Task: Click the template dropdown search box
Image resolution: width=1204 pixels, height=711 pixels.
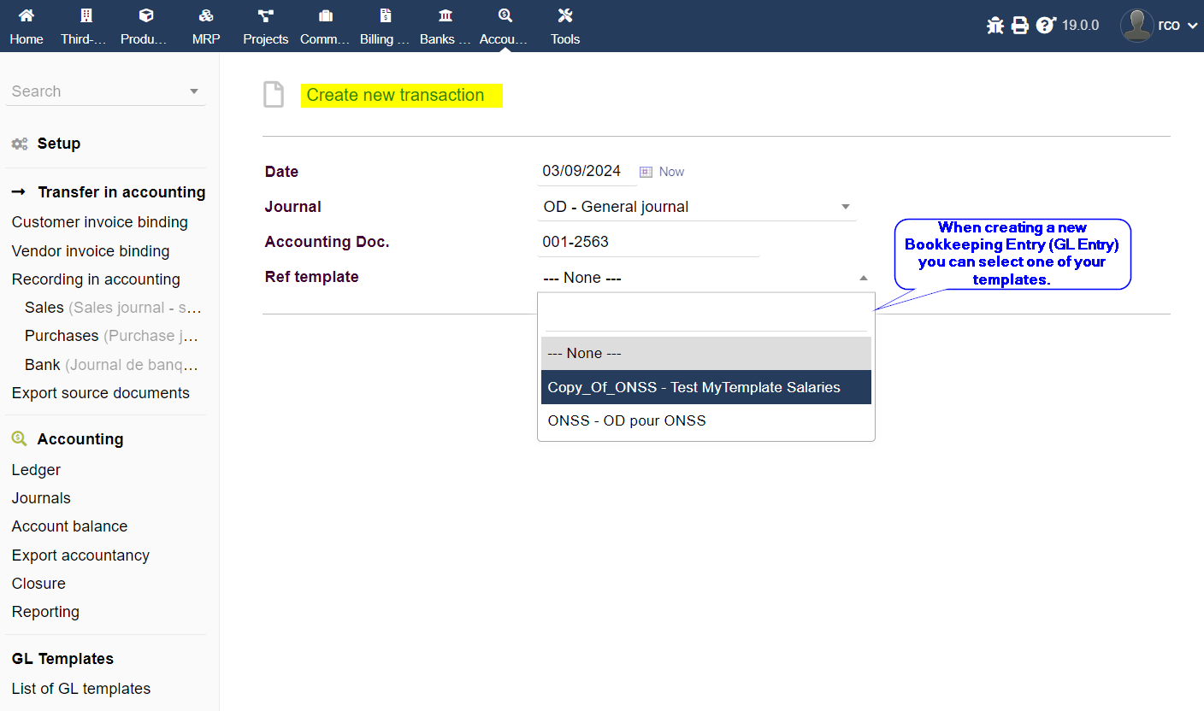Action: 705,314
